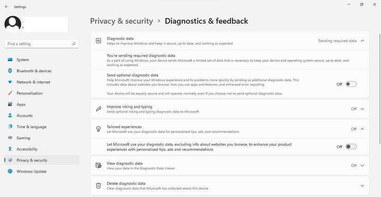Expand the Delete diagnostic data chevron
This screenshot has width=381, height=197.
363,185
